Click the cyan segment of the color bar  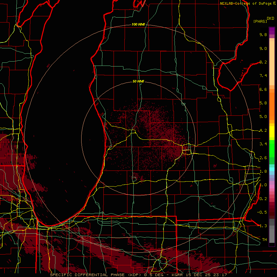[x=272, y=169]
